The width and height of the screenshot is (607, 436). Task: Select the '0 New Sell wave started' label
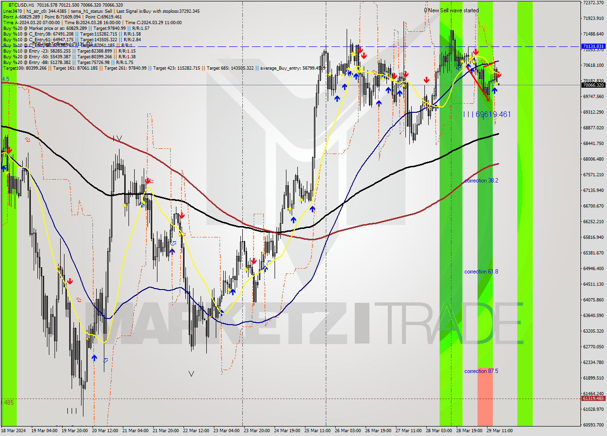pyautogui.click(x=451, y=10)
